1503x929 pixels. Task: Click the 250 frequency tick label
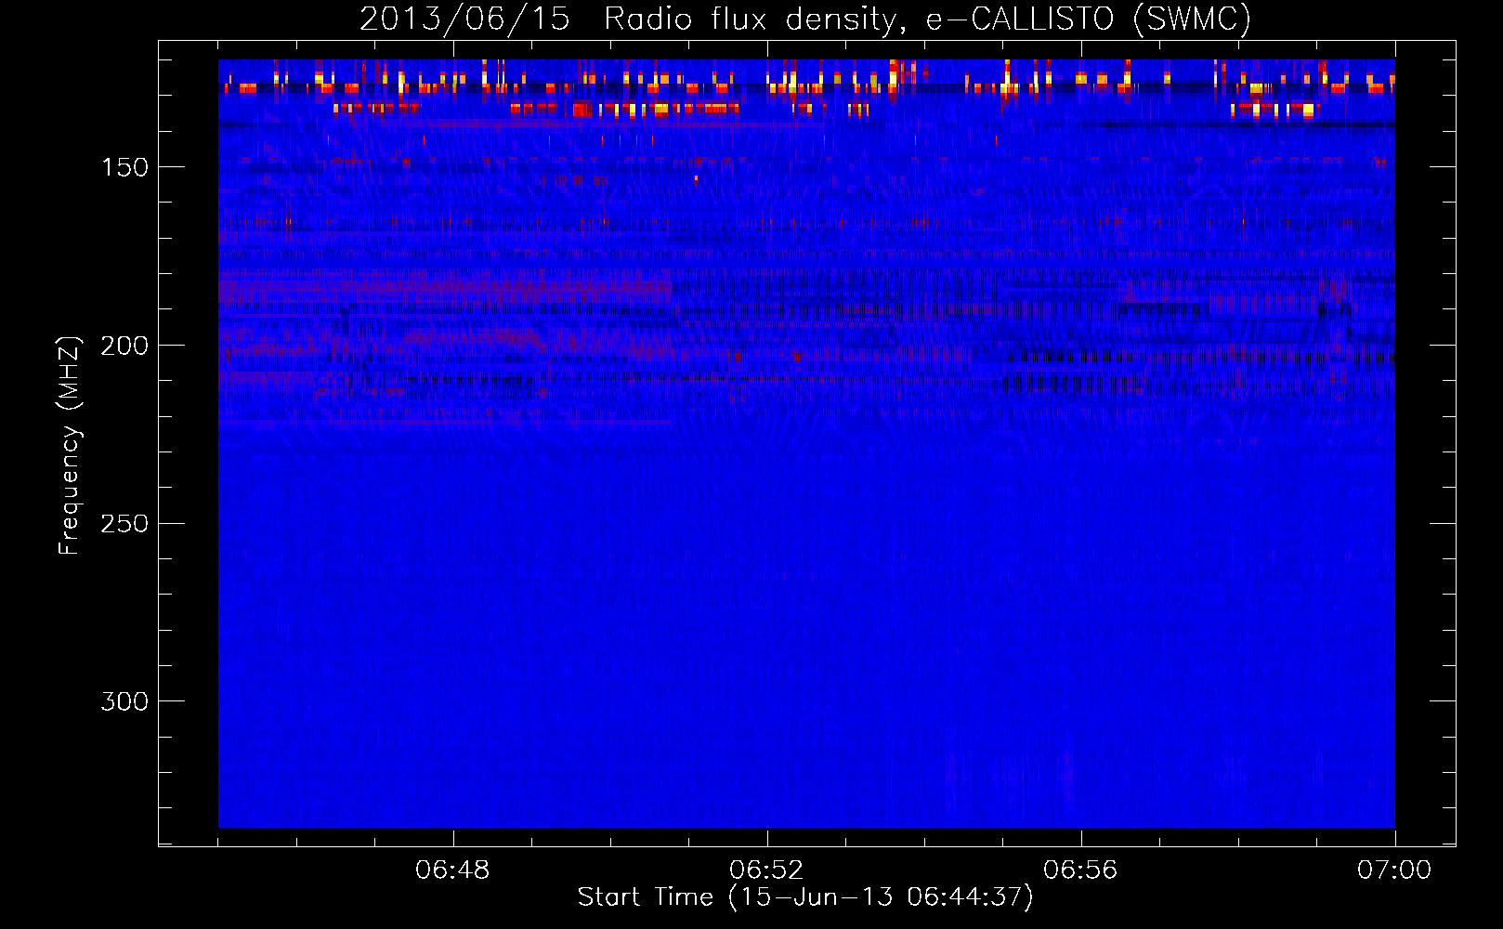click(125, 524)
